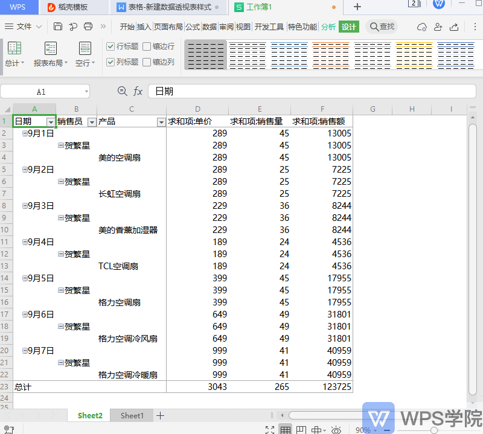This screenshot has width=483, height=434.
Task: Open the 空行 blank rows dropdown
Action: pos(85,54)
